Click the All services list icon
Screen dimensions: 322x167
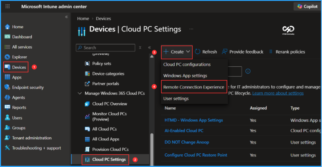[7, 47]
